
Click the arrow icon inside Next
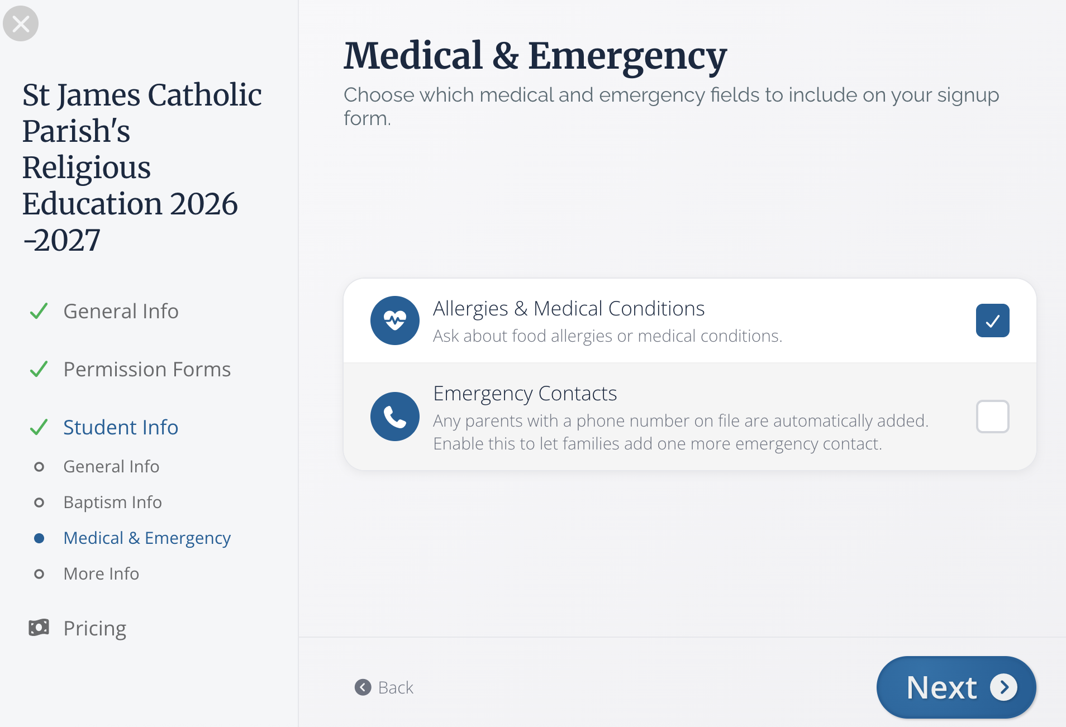[1004, 687]
